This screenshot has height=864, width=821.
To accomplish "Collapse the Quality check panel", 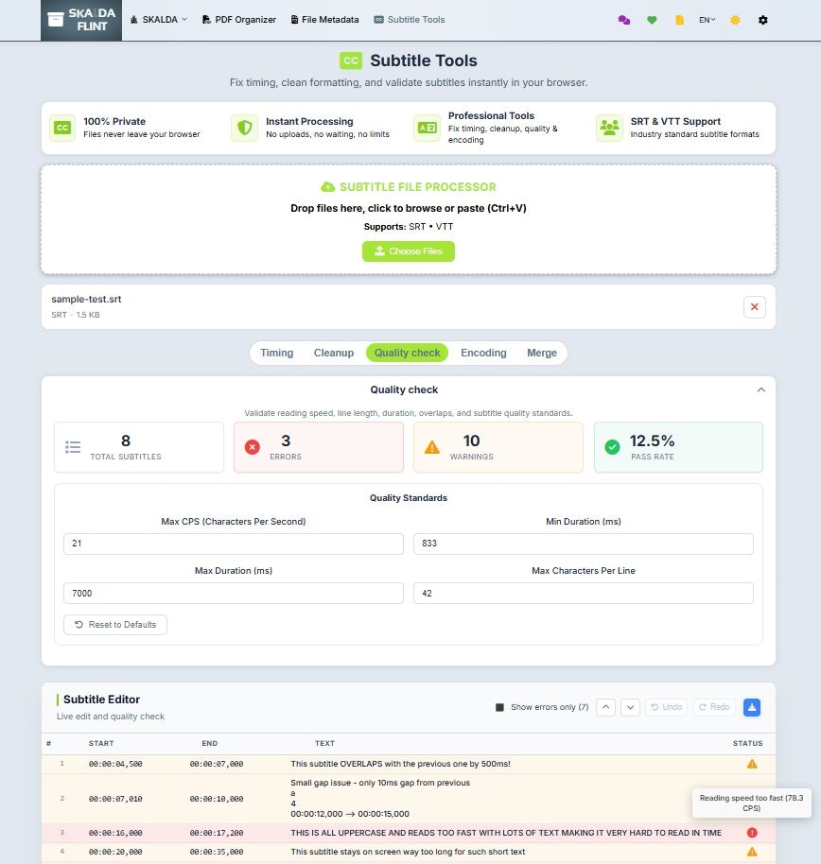I will [x=761, y=389].
